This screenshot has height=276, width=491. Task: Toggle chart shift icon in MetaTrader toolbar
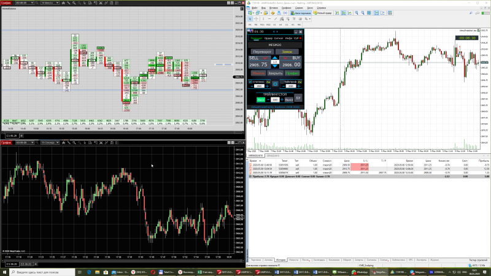pyautogui.click(x=382, y=13)
